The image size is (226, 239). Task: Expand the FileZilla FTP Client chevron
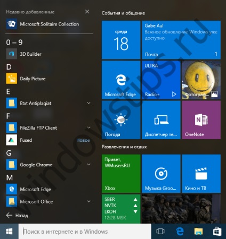(x=88, y=127)
